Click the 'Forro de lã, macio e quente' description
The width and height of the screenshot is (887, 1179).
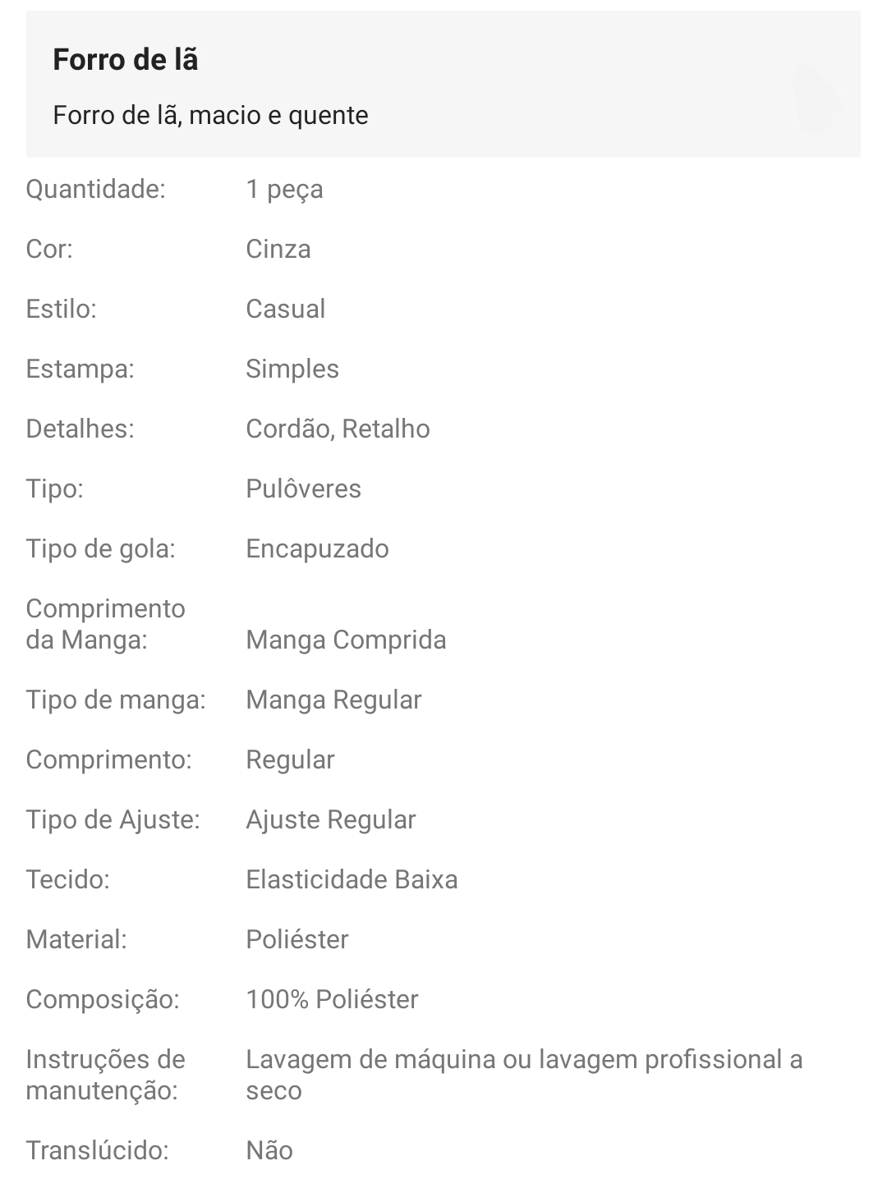210,115
